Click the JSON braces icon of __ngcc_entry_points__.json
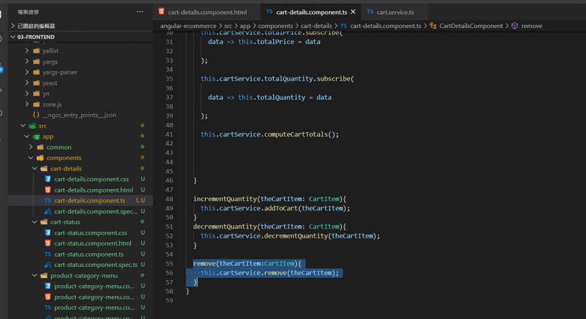Image resolution: width=586 pixels, height=319 pixels. click(x=36, y=115)
